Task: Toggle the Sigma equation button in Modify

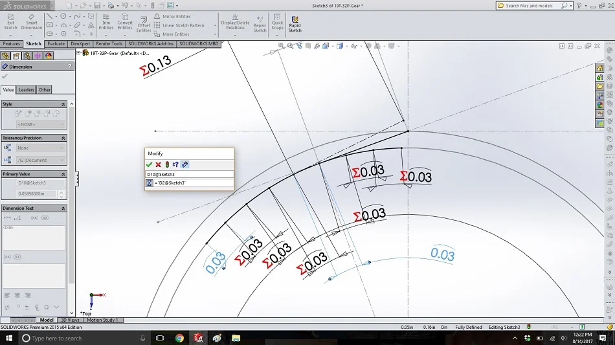Action: pyautogui.click(x=149, y=183)
